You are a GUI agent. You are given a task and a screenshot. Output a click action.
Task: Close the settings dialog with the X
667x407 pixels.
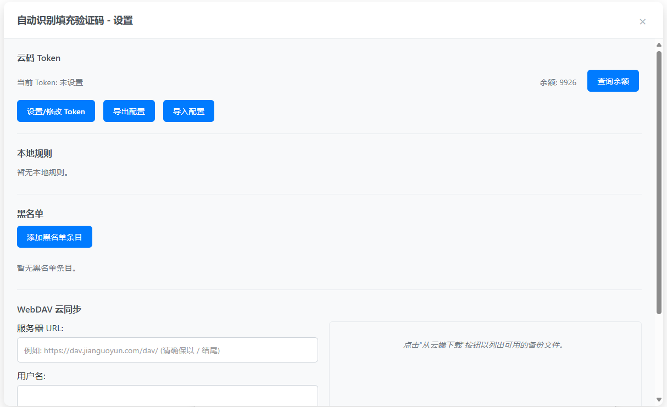point(642,21)
